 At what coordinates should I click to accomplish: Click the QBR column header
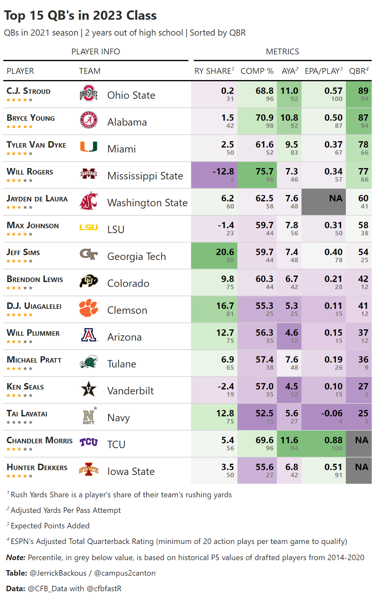[x=359, y=71]
